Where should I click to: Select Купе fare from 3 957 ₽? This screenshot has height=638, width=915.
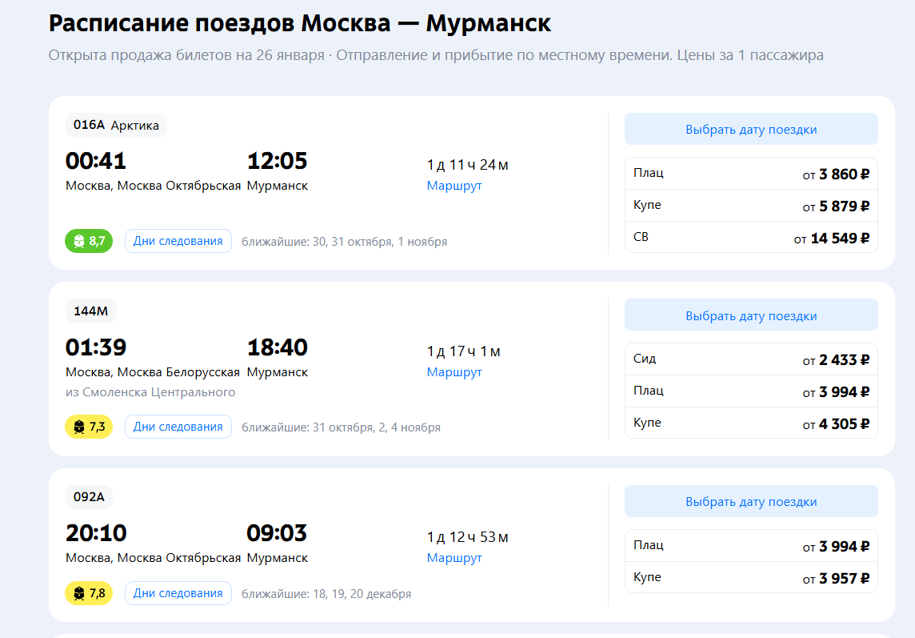click(751, 578)
